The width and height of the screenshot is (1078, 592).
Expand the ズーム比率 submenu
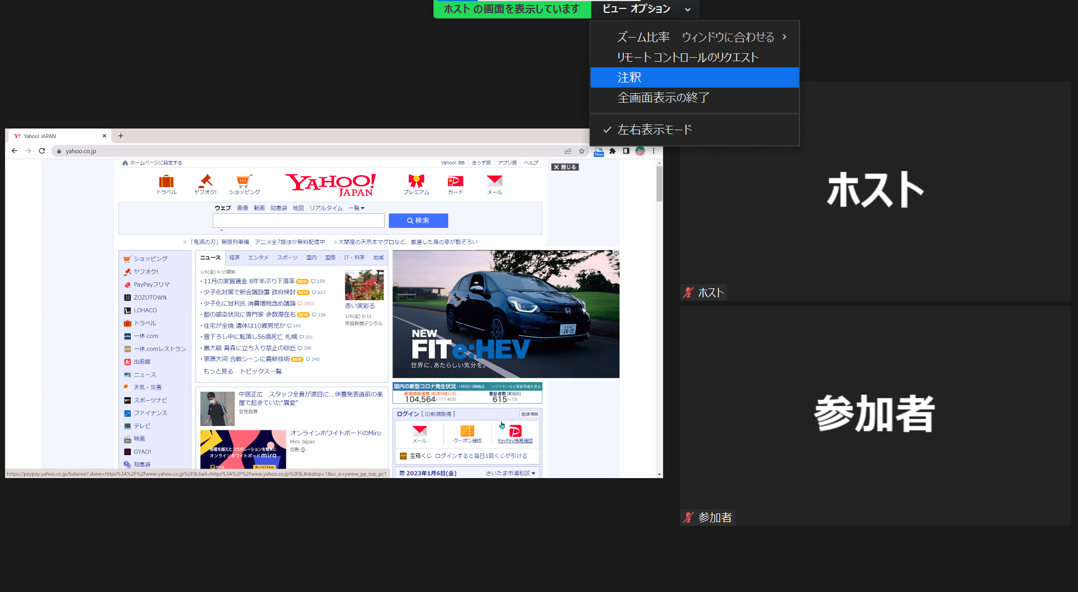click(x=695, y=37)
